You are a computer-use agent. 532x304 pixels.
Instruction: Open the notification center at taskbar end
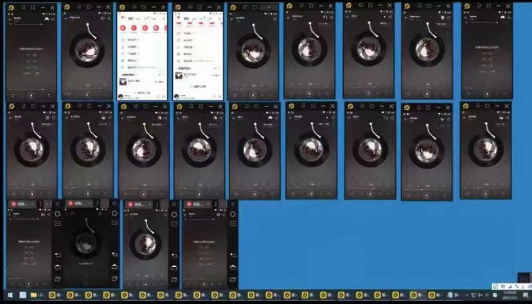(x=526, y=296)
